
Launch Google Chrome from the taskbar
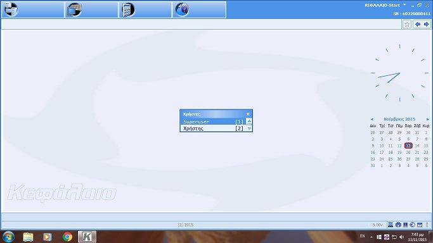[67, 237]
